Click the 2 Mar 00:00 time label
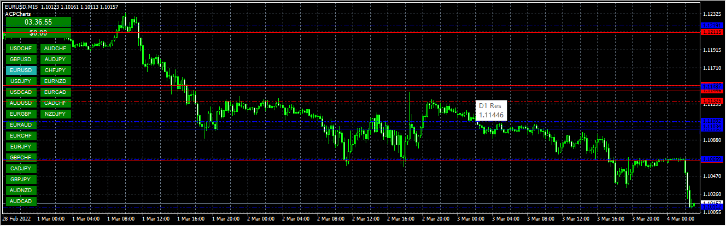 [261, 218]
